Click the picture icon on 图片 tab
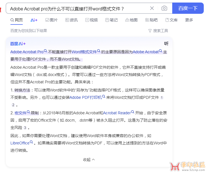 tap(47, 20)
